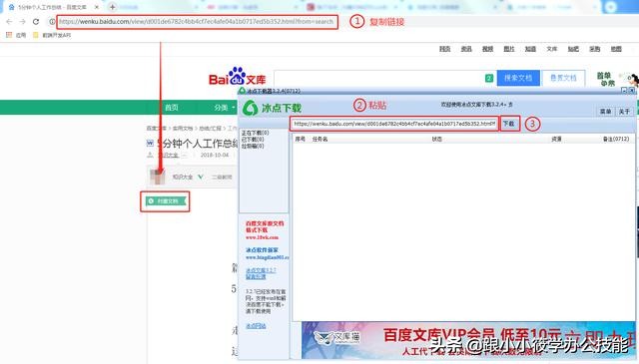The width and height of the screenshot is (639, 364).
Task: Select 已下载(0) in the downloader sidebar
Action: (x=253, y=140)
